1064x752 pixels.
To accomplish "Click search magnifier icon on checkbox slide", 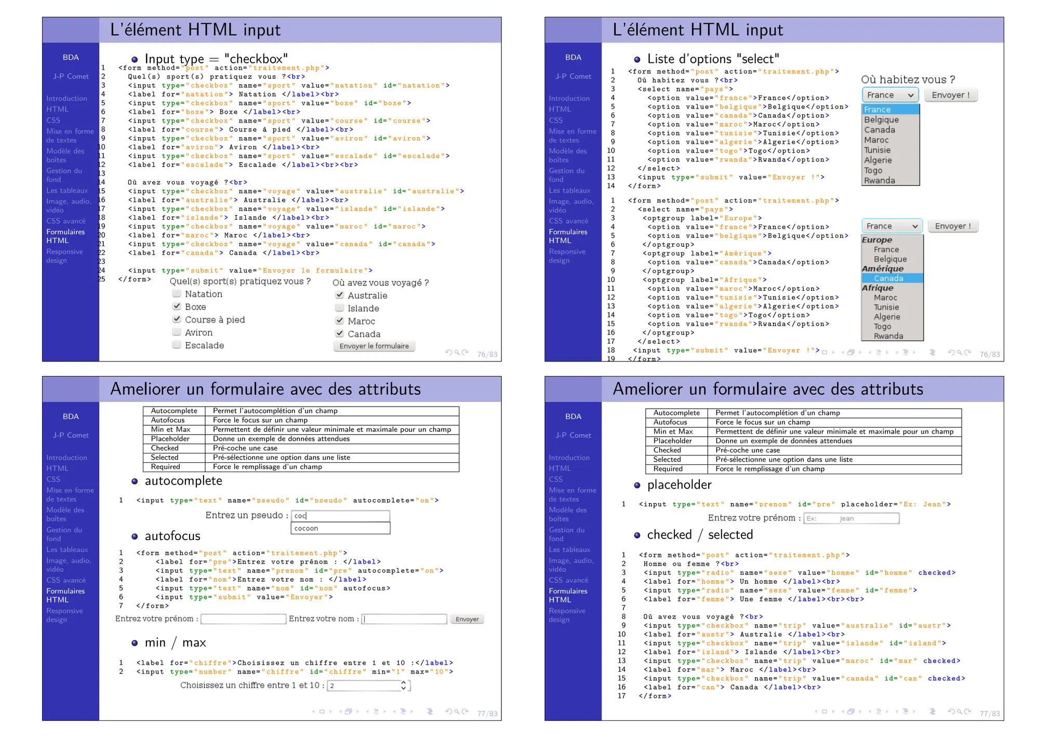I will click(x=457, y=353).
